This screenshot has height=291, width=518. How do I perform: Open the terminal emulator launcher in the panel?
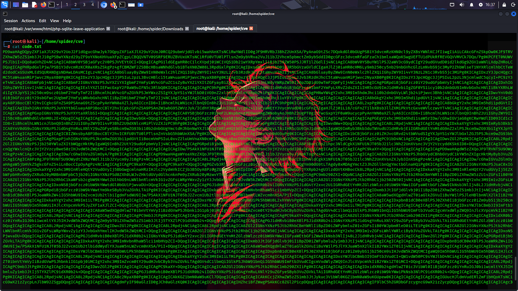click(x=52, y=5)
